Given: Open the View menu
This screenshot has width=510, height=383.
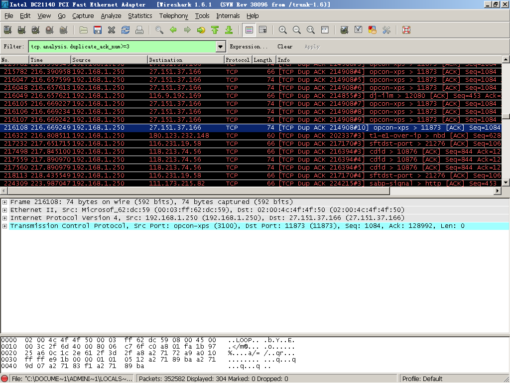Looking at the screenshot, I should click(44, 15).
